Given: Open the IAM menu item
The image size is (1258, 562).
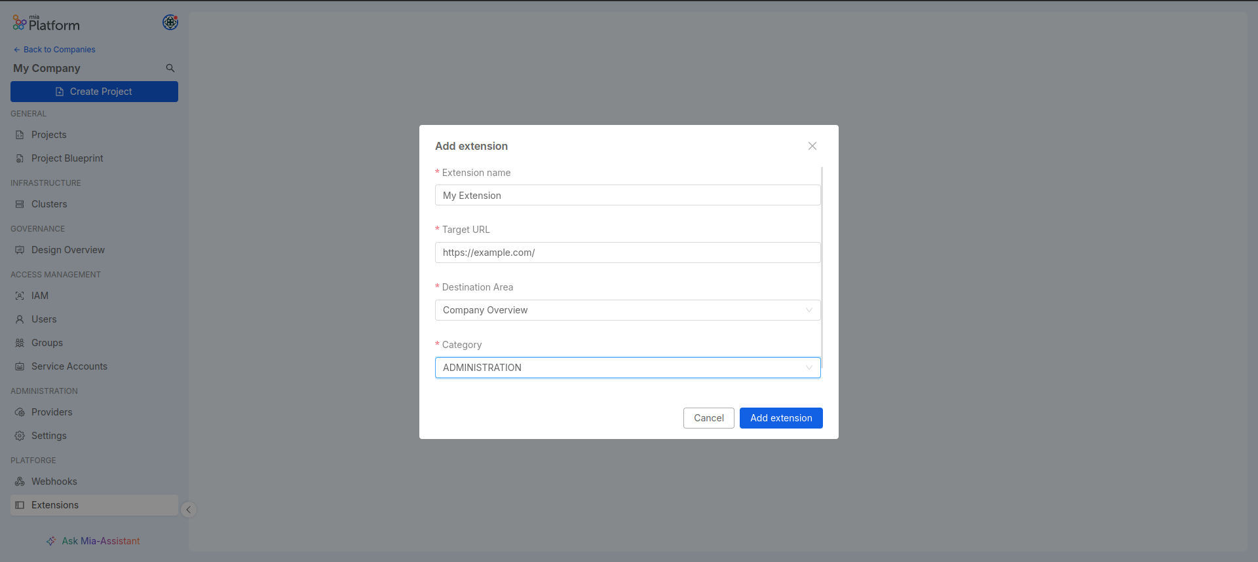Looking at the screenshot, I should click(94, 296).
